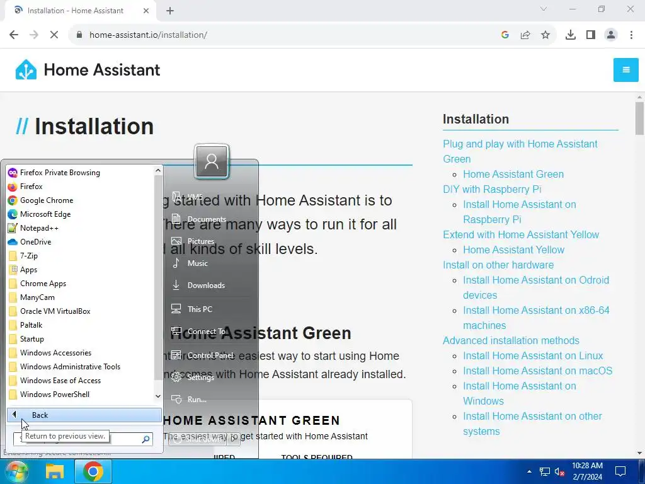This screenshot has width=645, height=484.
Task: Open the Chrome three-dot menu
Action: [631, 35]
